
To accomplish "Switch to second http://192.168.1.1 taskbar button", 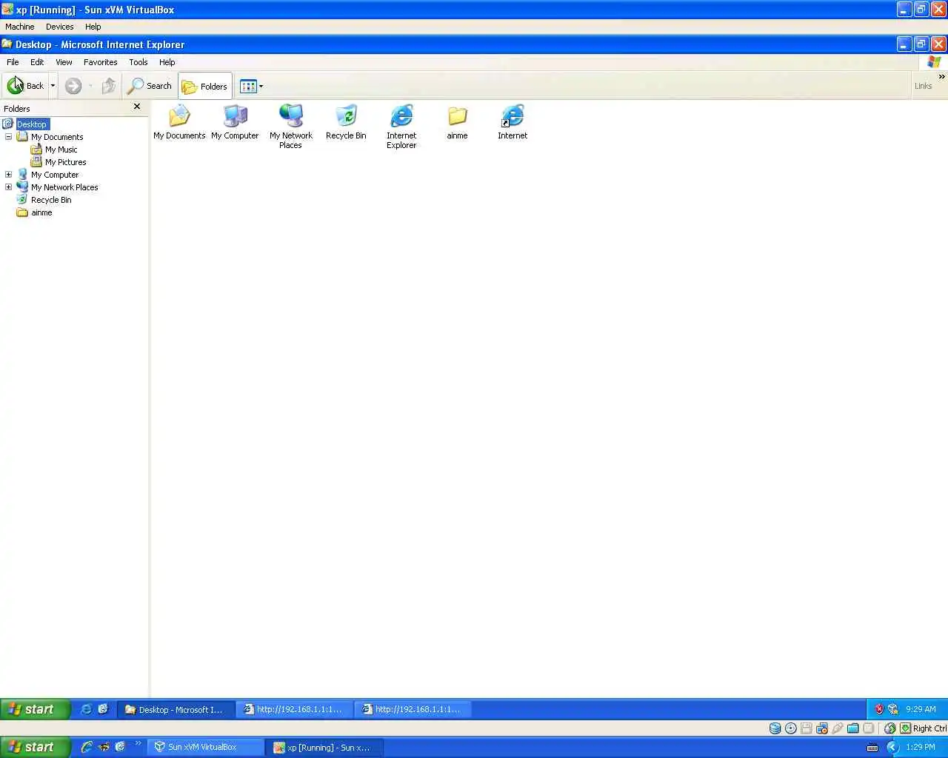I will [x=413, y=709].
